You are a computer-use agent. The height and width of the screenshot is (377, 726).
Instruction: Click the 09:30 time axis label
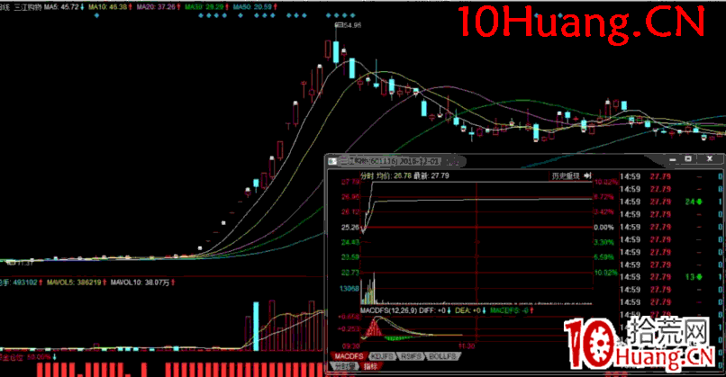(x=351, y=346)
